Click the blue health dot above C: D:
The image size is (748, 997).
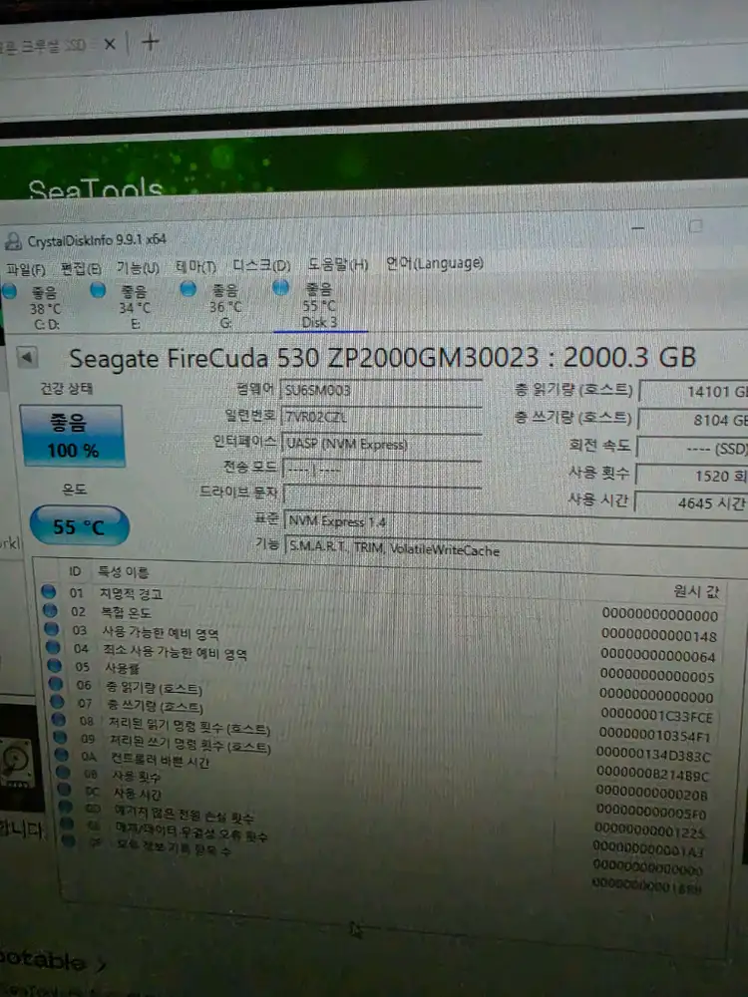(x=9, y=291)
